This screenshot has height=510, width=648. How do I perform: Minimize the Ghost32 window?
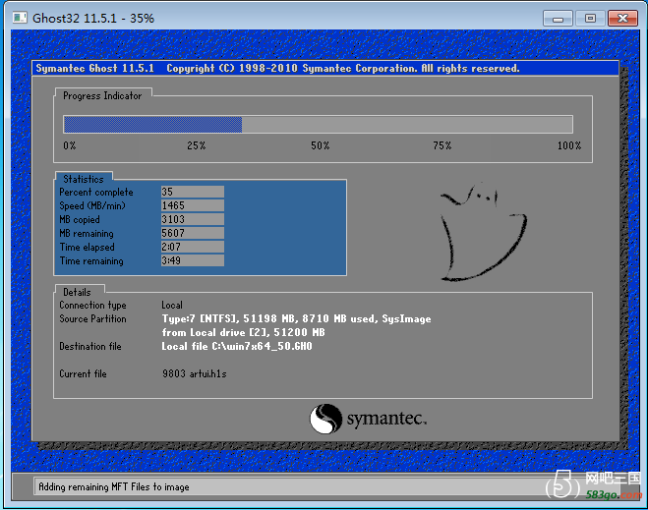click(558, 19)
